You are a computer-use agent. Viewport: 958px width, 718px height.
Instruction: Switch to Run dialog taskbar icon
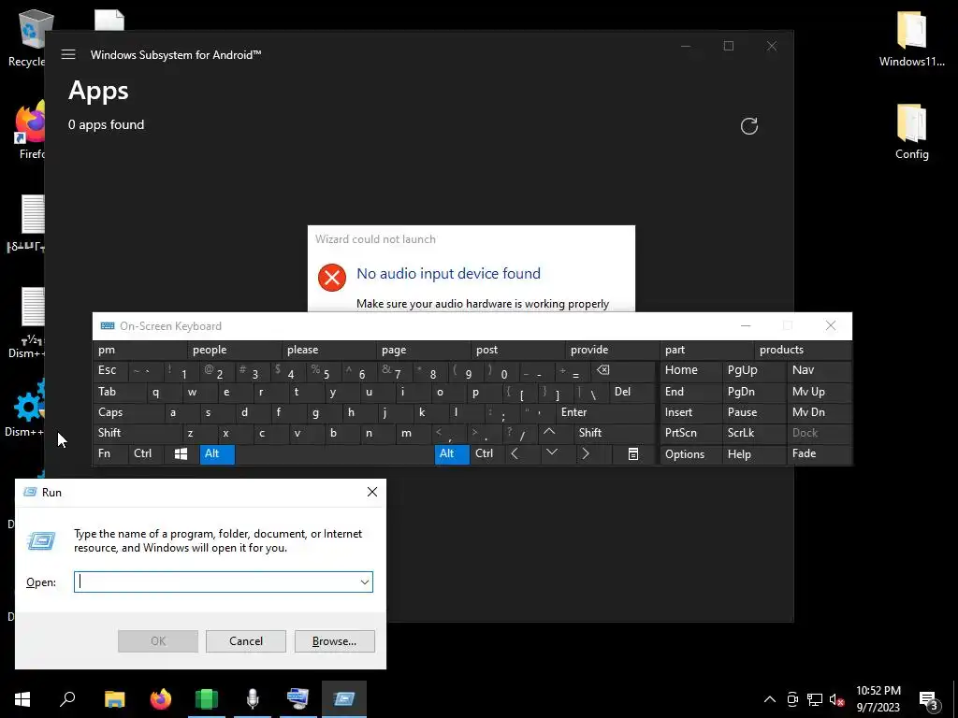(x=344, y=699)
